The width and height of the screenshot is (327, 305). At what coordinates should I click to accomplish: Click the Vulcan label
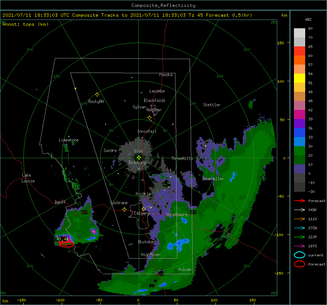click(185, 269)
